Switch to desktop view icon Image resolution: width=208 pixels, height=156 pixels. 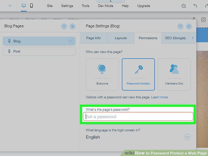tap(24, 6)
